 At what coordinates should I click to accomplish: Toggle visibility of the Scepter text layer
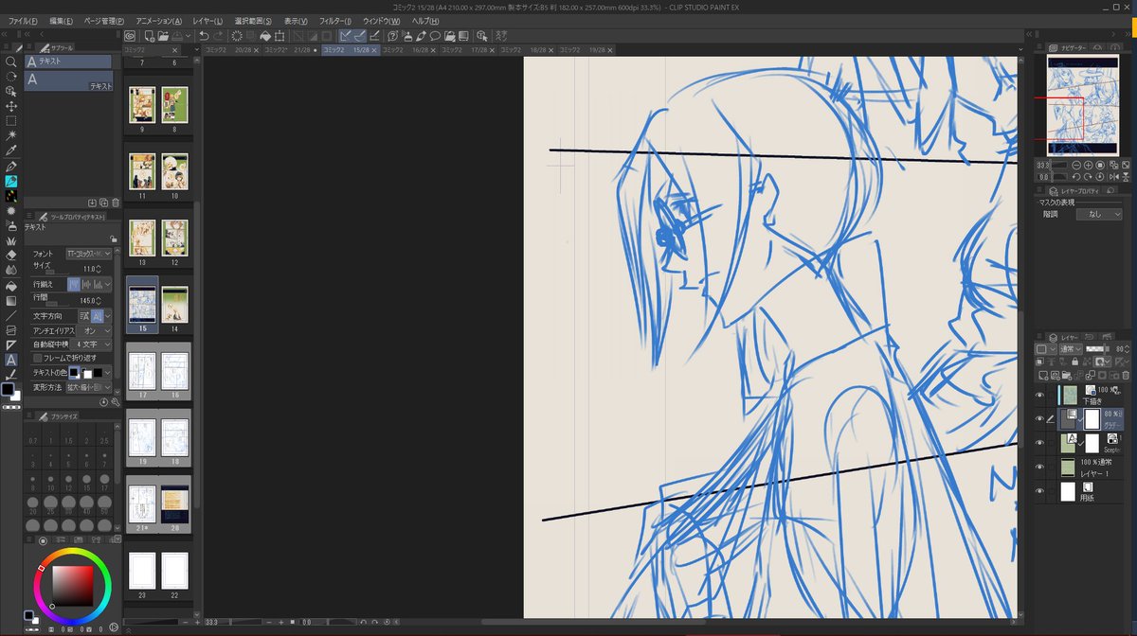1039,442
